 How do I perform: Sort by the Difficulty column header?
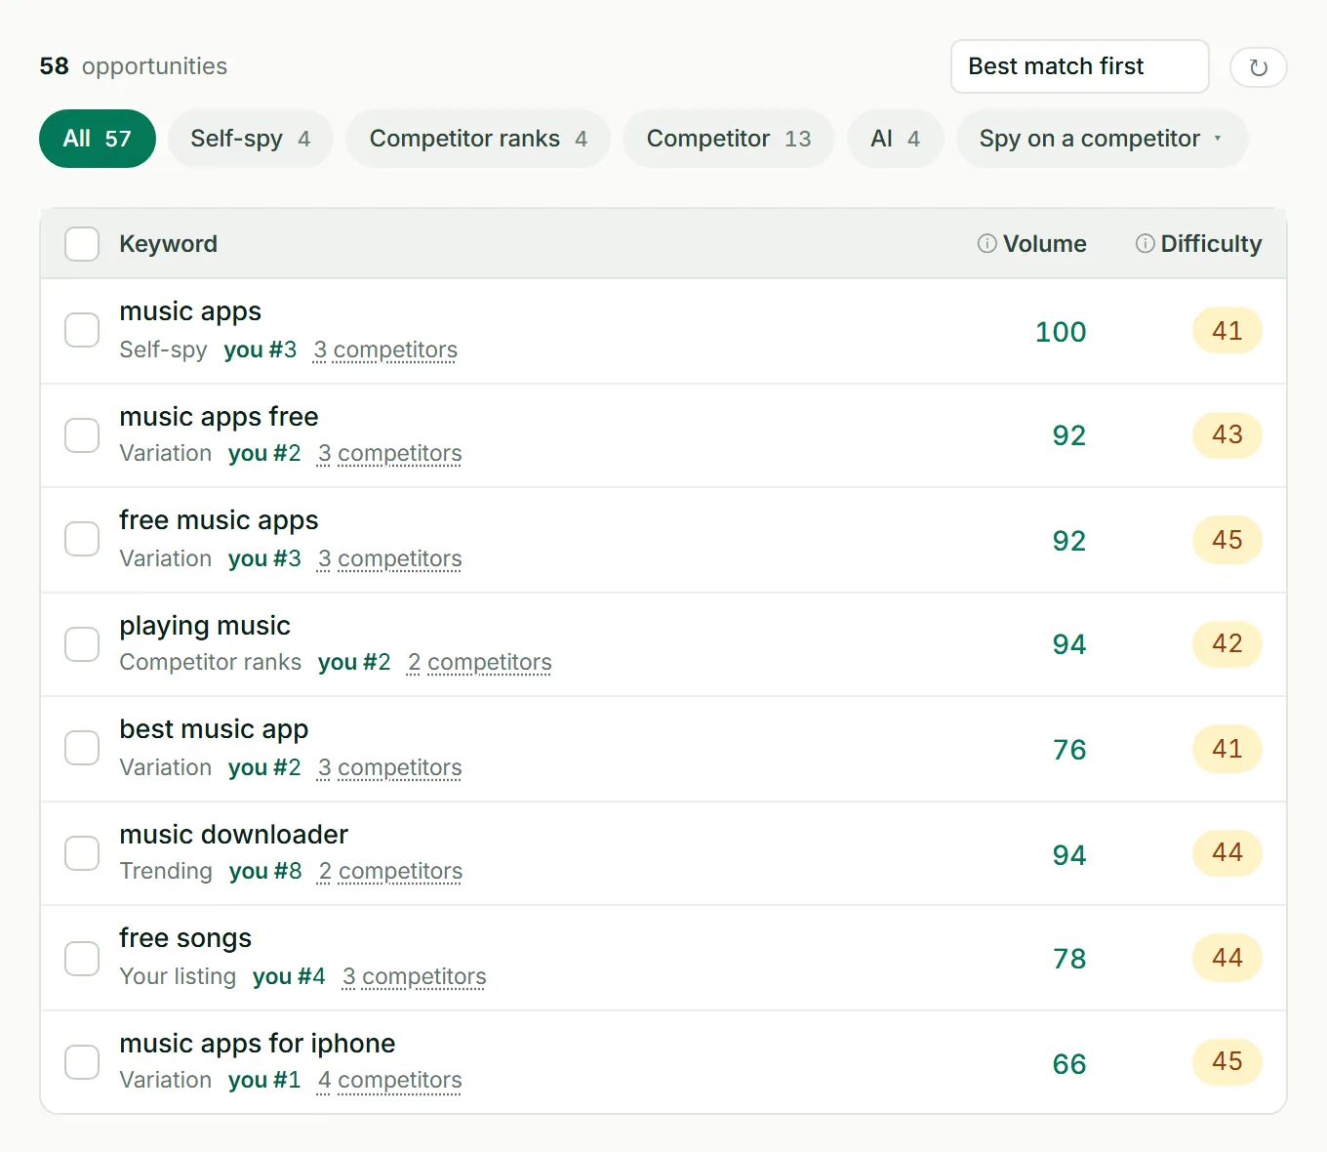[x=1211, y=244]
